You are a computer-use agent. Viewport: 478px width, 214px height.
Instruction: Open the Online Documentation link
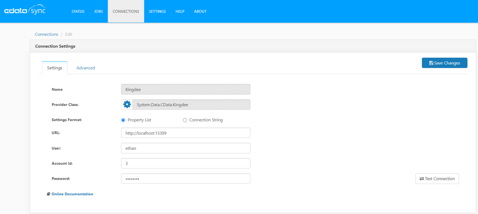[72, 194]
